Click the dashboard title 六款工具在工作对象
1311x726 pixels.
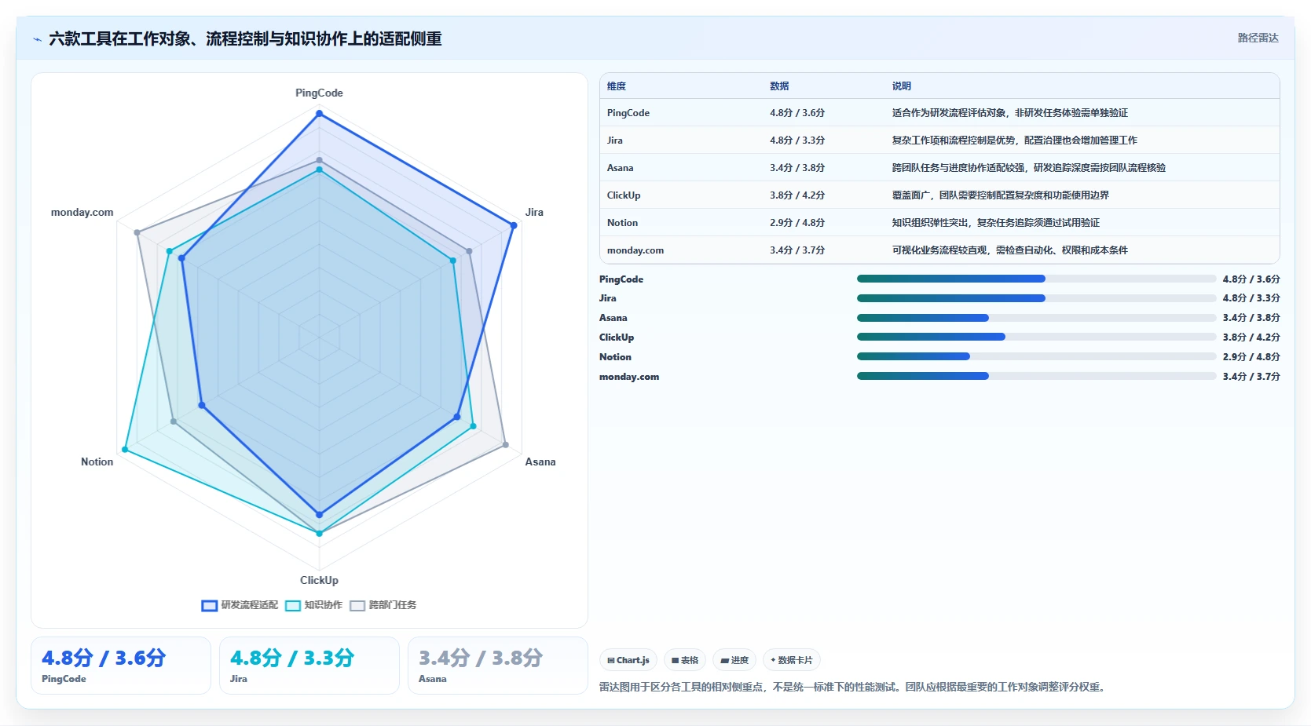tap(245, 38)
